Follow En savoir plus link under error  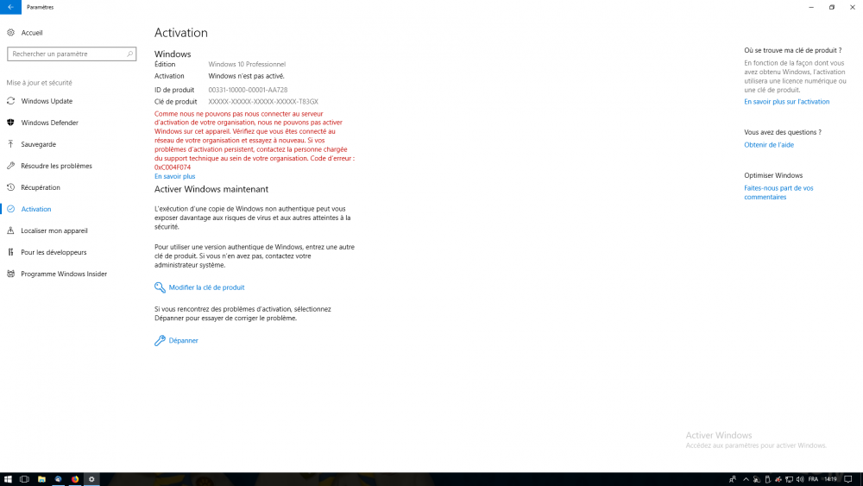point(175,176)
